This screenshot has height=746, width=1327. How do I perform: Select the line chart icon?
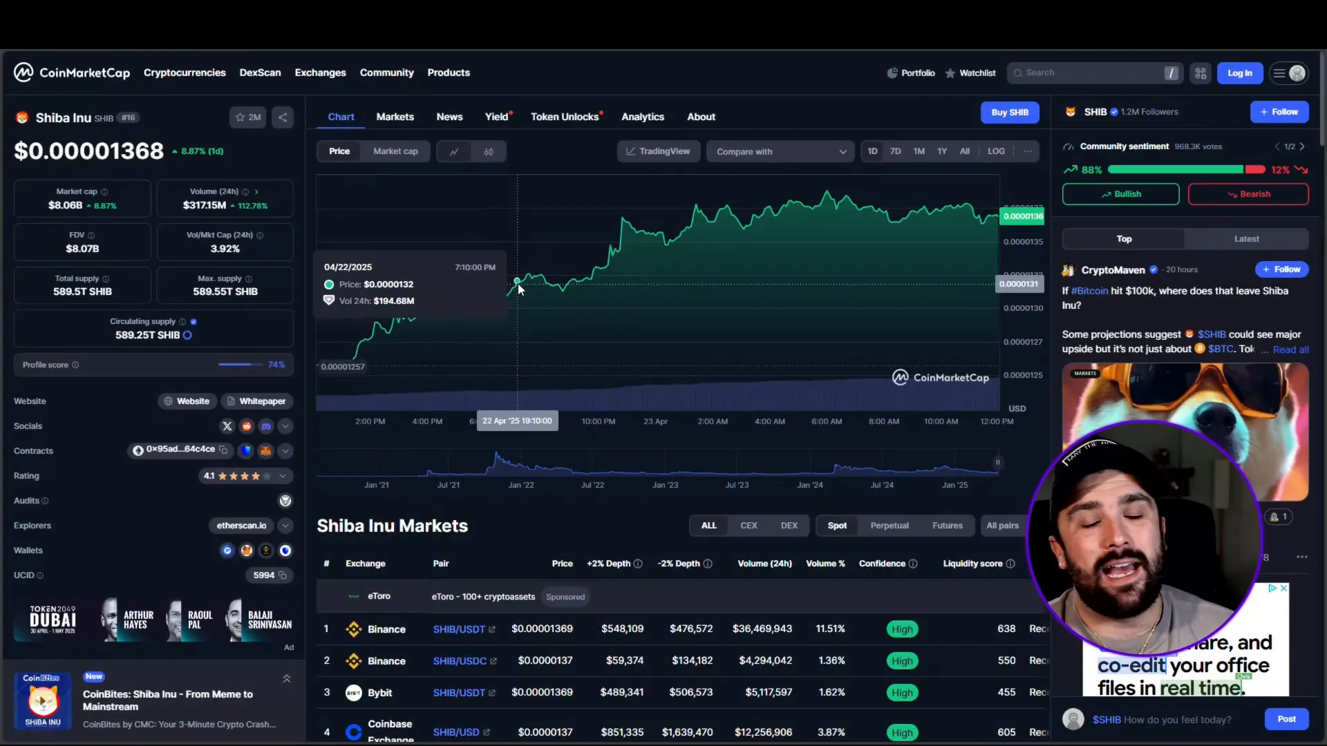point(454,152)
